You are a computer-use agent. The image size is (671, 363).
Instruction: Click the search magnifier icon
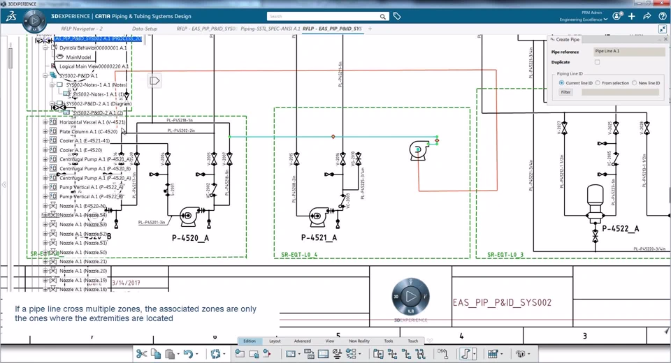(382, 17)
